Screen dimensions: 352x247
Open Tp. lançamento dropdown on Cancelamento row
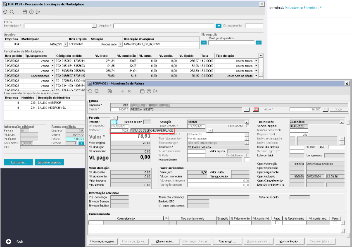[52, 76]
